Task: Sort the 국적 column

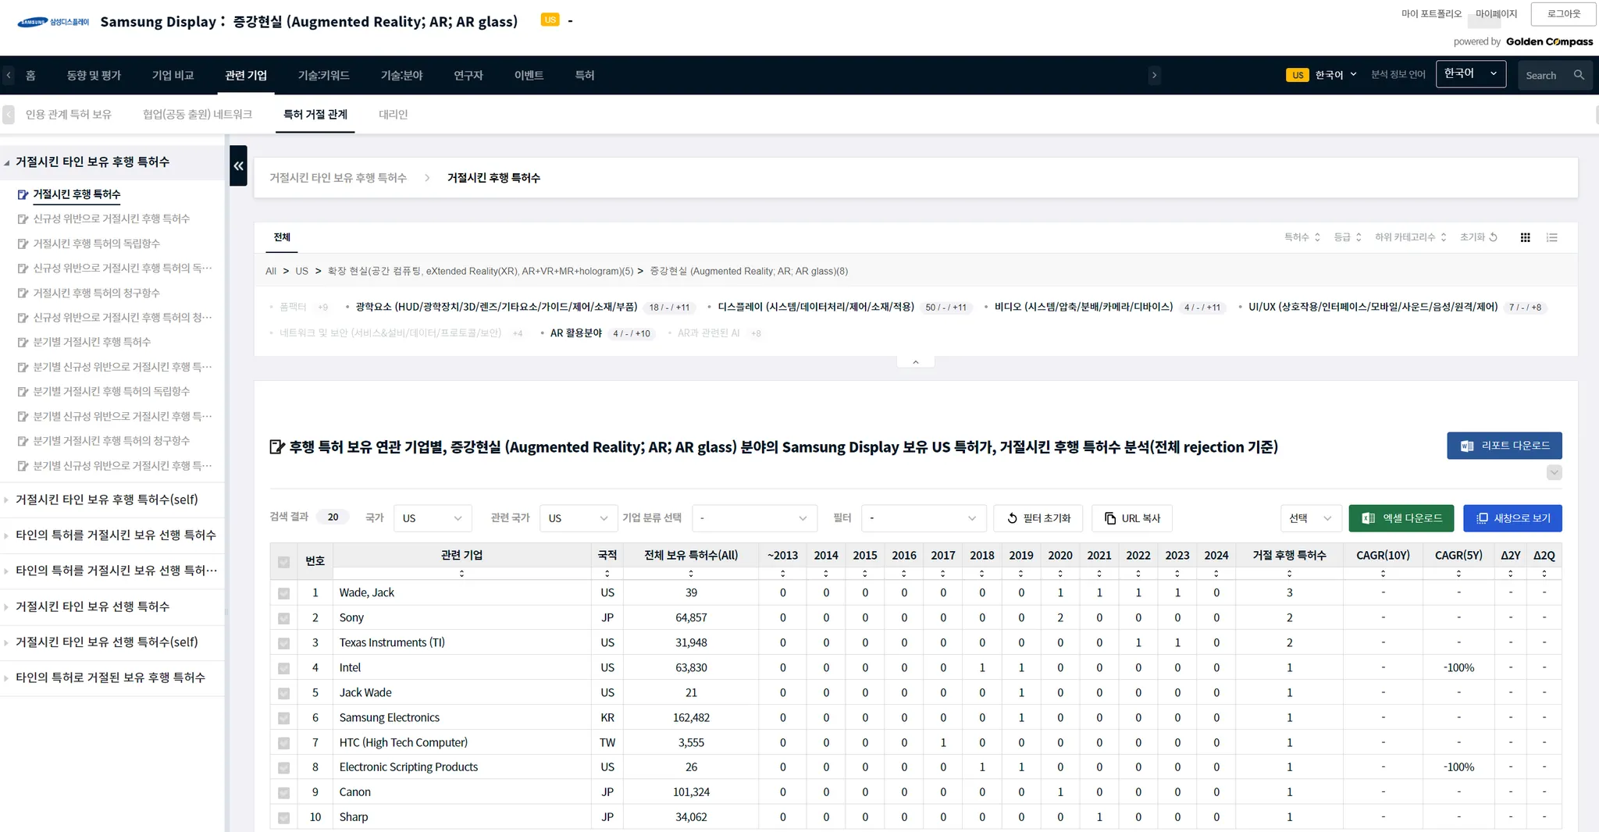Action: 607,574
